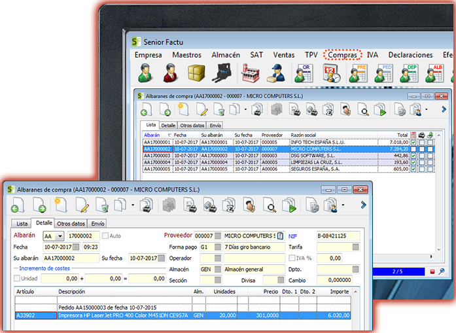
Task: Click the Incremento de costes link
Action: pyautogui.click(x=44, y=268)
